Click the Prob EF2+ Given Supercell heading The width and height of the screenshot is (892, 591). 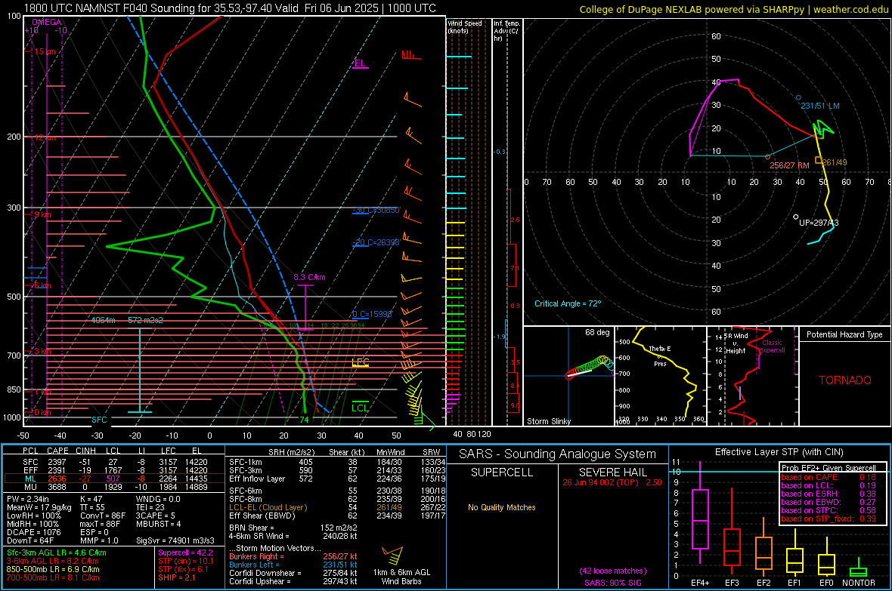[x=829, y=468]
